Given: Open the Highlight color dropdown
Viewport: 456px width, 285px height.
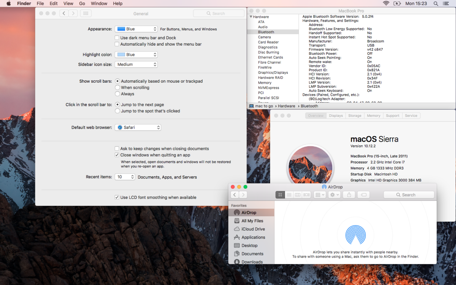Looking at the screenshot, I should coord(136,55).
